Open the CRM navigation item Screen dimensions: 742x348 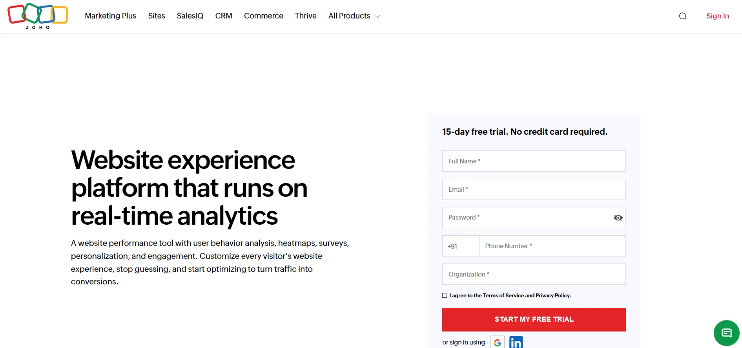[x=224, y=16]
